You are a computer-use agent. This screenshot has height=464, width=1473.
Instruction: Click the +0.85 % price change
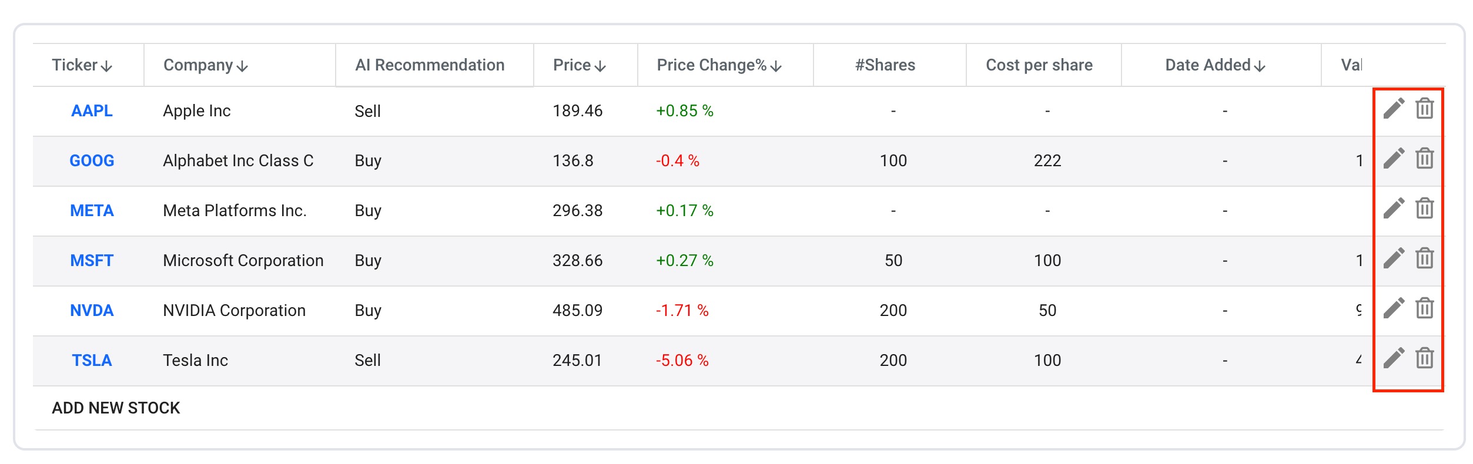pos(685,111)
